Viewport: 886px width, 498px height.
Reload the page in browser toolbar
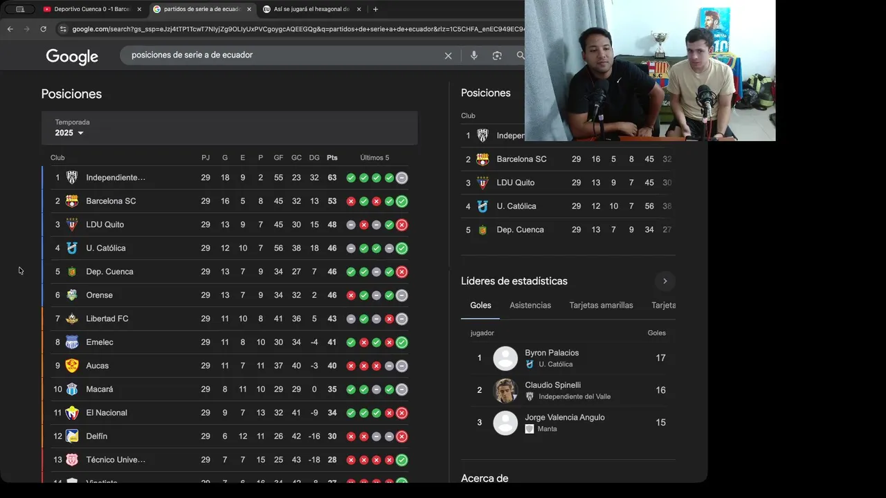pyautogui.click(x=43, y=29)
